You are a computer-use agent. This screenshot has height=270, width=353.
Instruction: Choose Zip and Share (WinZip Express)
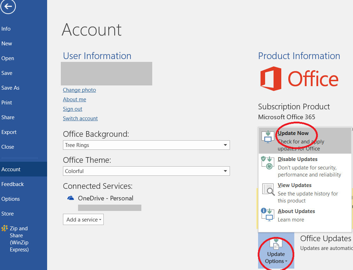coord(19,239)
